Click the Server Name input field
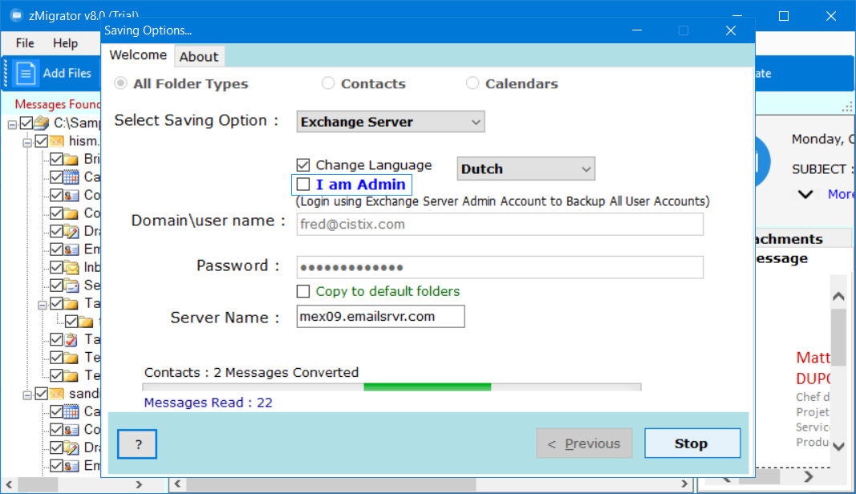856x494 pixels. pyautogui.click(x=380, y=317)
